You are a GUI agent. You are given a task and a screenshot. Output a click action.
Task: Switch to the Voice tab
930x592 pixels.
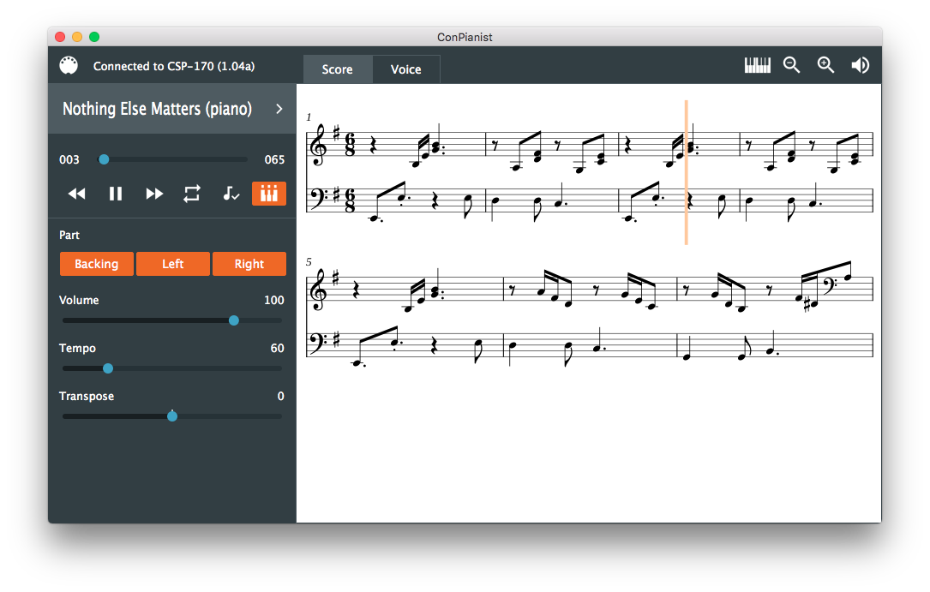click(406, 69)
